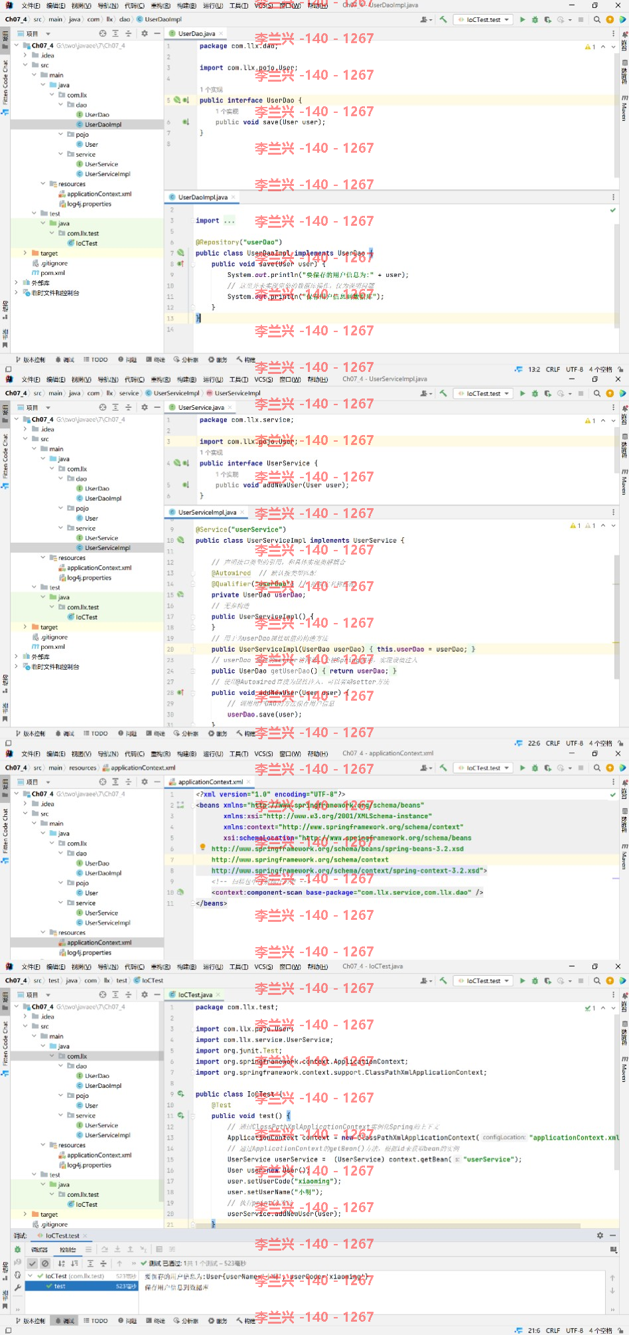The width and height of the screenshot is (629, 1335).
Task: Start debugging in the UserDaoImpl.java window toolbar
Action: (x=535, y=20)
